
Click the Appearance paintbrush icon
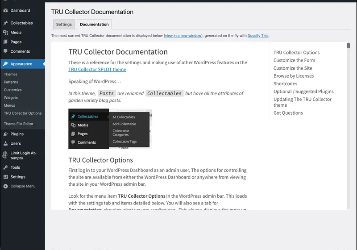coord(5,64)
